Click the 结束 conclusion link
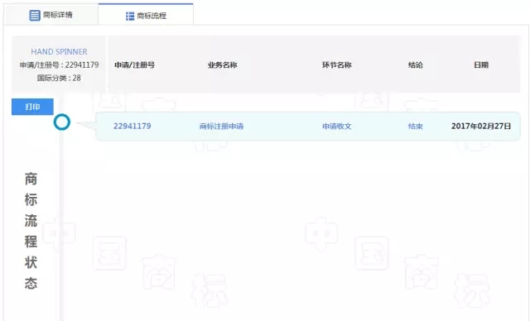The width and height of the screenshot is (530, 321). (416, 127)
